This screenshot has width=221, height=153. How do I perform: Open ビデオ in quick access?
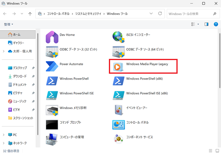tap(14, 110)
